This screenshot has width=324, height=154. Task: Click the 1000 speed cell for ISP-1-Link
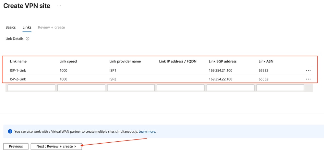(x=64, y=71)
